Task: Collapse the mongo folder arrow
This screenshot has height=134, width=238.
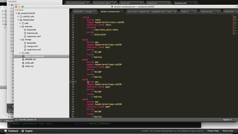Action: pyautogui.click(x=20, y=40)
